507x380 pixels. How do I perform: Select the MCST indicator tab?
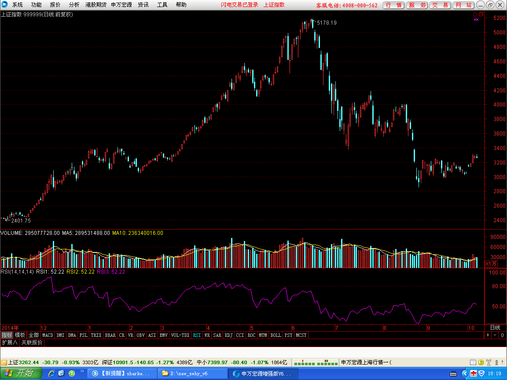(x=301, y=336)
